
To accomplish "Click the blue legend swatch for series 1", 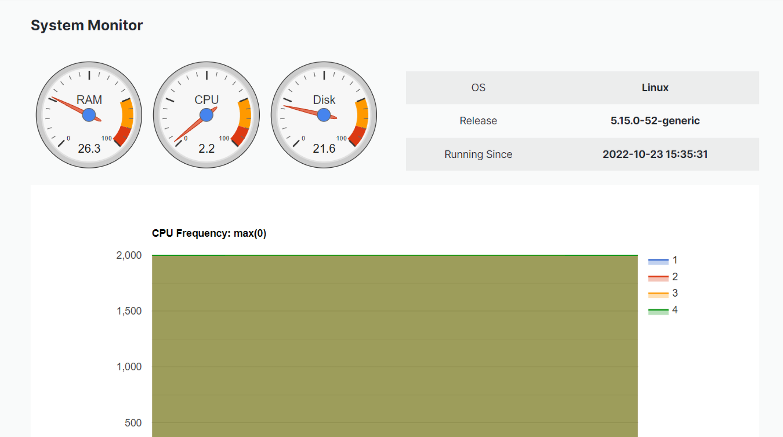I will (x=658, y=261).
